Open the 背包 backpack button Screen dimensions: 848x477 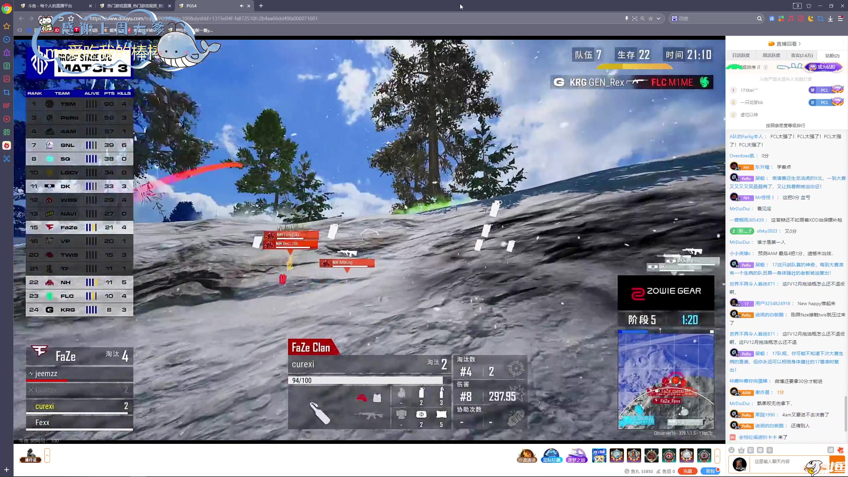(x=710, y=471)
